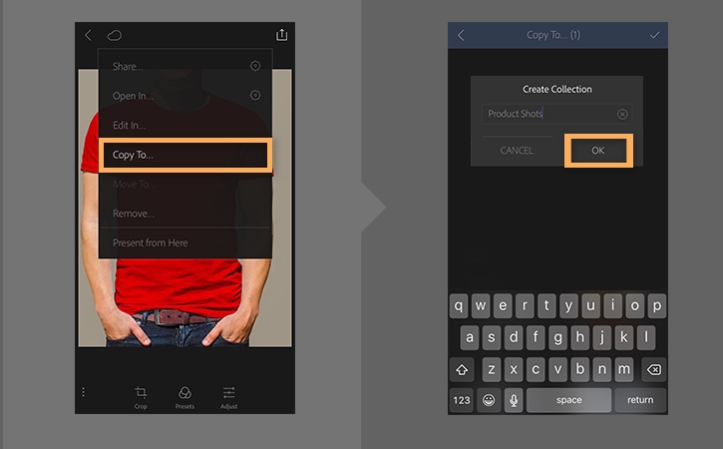
Task: Confirm with the checkmark in Copy To header
Action: point(654,35)
